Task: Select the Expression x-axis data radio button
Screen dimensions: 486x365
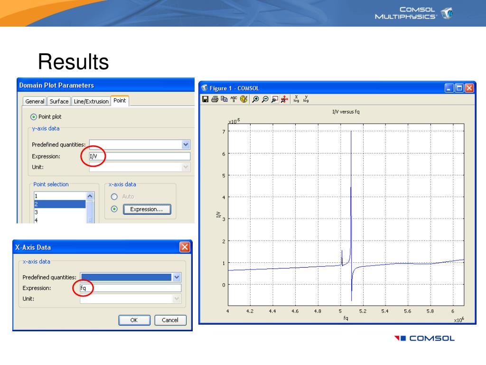Action: point(114,209)
